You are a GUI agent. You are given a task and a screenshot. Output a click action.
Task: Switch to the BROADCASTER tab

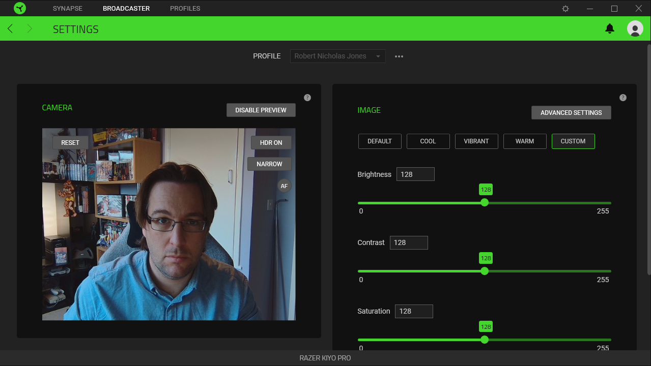(126, 9)
